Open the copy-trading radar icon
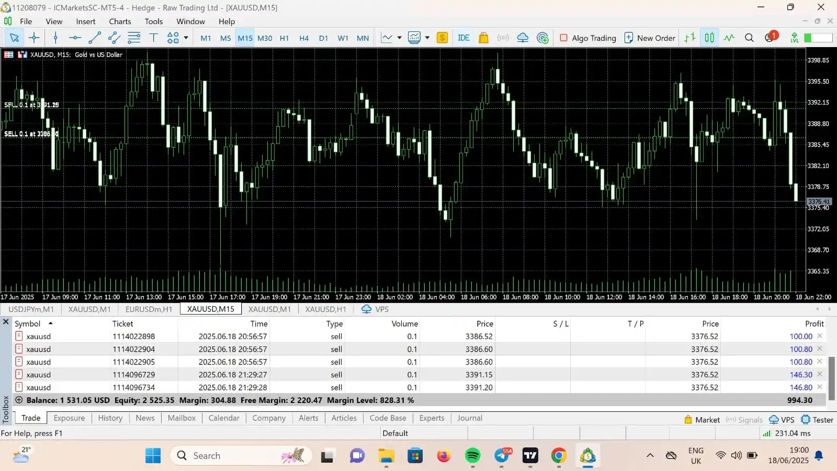Screen dimensions: 837x471 (543, 38)
